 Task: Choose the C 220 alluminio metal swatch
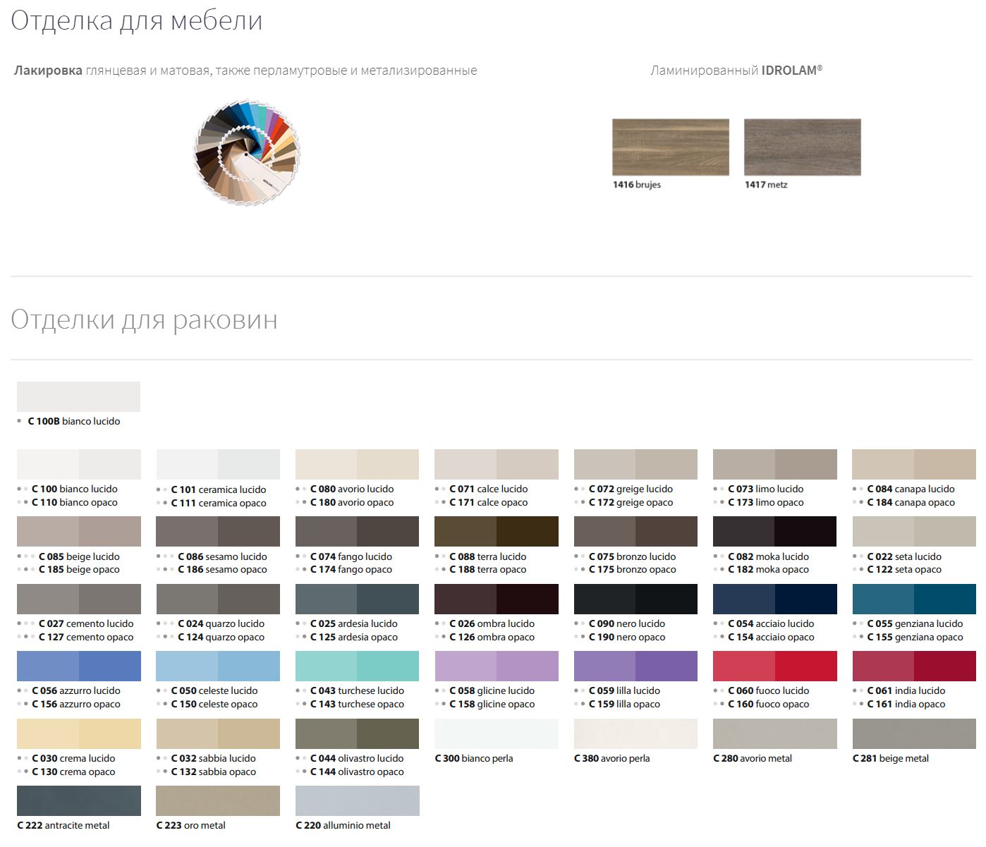point(357,800)
